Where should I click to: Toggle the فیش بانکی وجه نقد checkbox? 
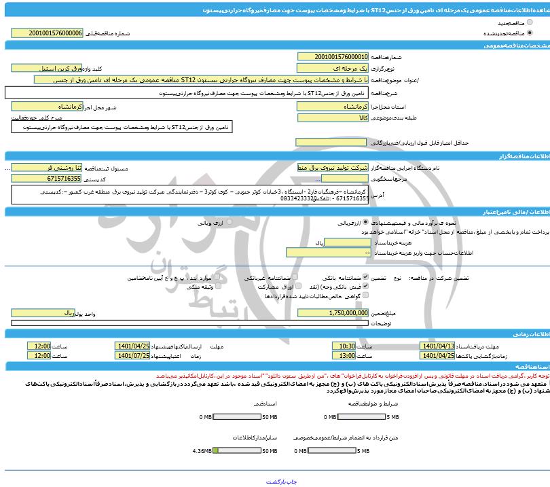point(367,287)
